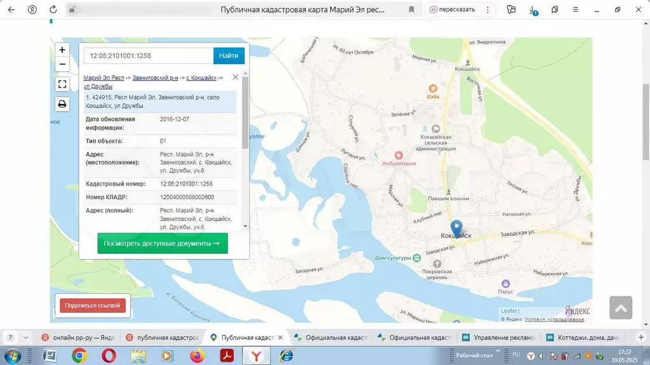Click the RU language indicator
This screenshot has width=650, height=365.
pyautogui.click(x=516, y=355)
